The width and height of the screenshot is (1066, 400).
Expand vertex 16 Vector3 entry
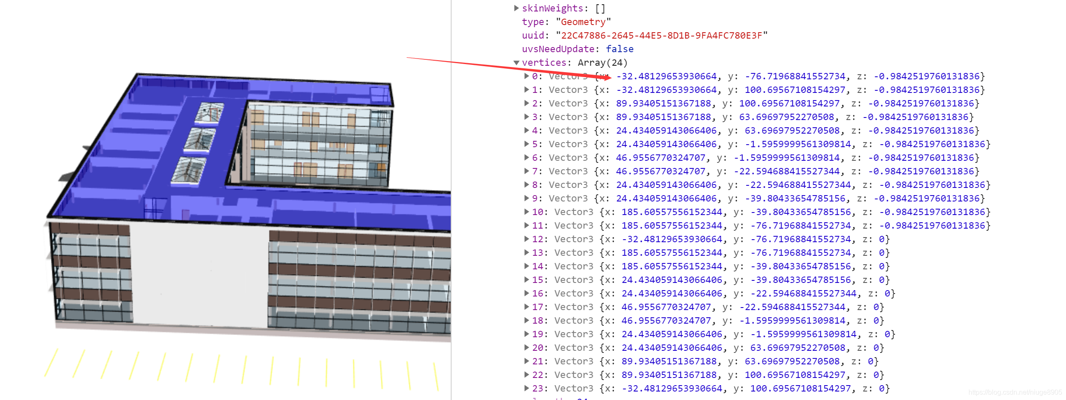(x=527, y=294)
